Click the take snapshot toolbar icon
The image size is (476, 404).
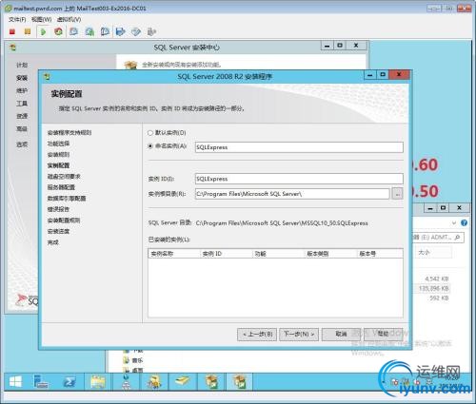(x=73, y=31)
